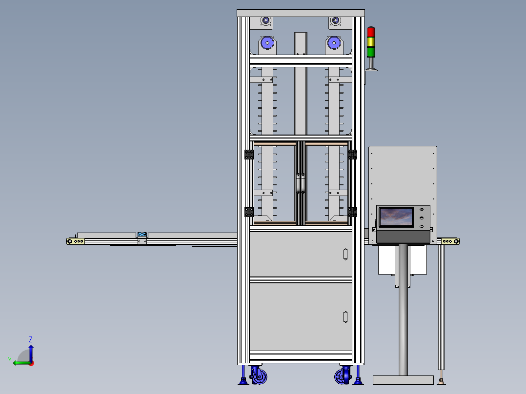Click the Z label of the triad
Screen dimensions: 526x394
pos(31,339)
